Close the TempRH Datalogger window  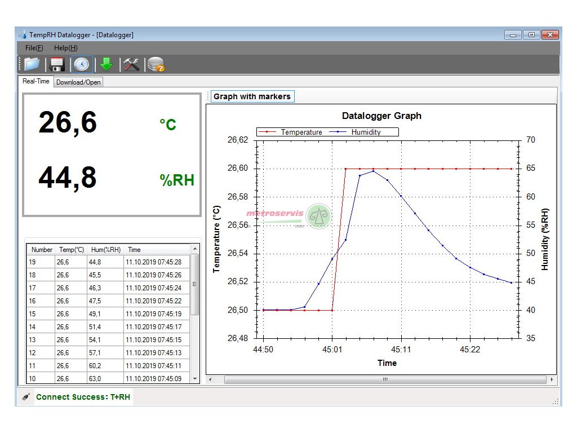click(x=550, y=34)
